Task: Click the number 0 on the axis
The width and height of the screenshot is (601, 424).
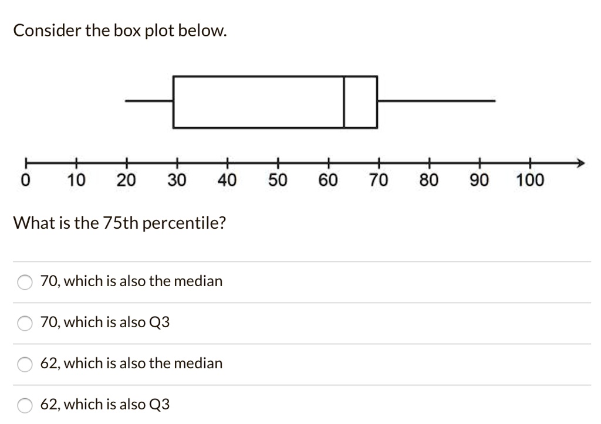Action: pyautogui.click(x=25, y=180)
